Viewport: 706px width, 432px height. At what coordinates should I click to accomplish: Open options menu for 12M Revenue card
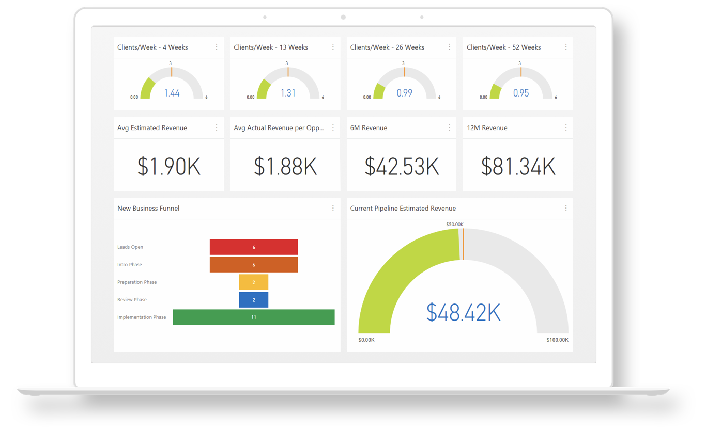click(x=566, y=127)
